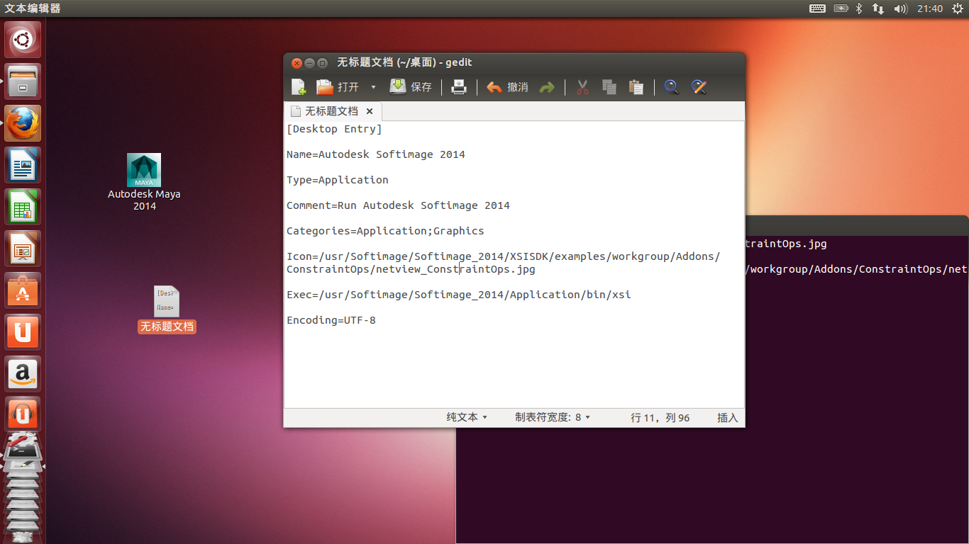
Task: Open the Bluetooth indicator menu
Action: tap(858, 8)
